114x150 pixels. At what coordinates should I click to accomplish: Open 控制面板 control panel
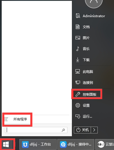coord(86,95)
